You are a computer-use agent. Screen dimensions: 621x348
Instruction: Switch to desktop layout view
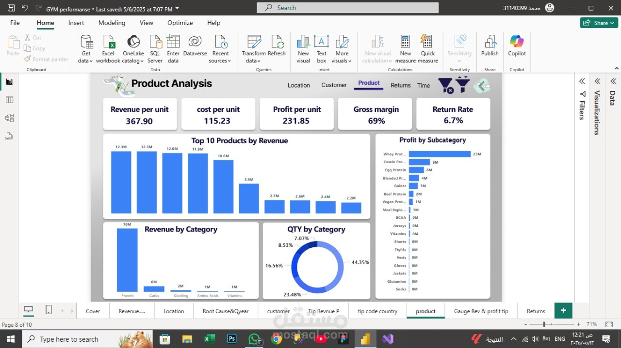pos(29,310)
